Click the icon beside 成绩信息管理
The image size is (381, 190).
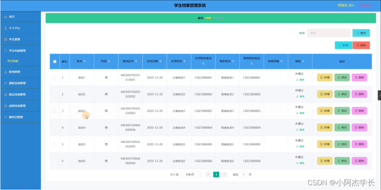[x=6, y=106]
